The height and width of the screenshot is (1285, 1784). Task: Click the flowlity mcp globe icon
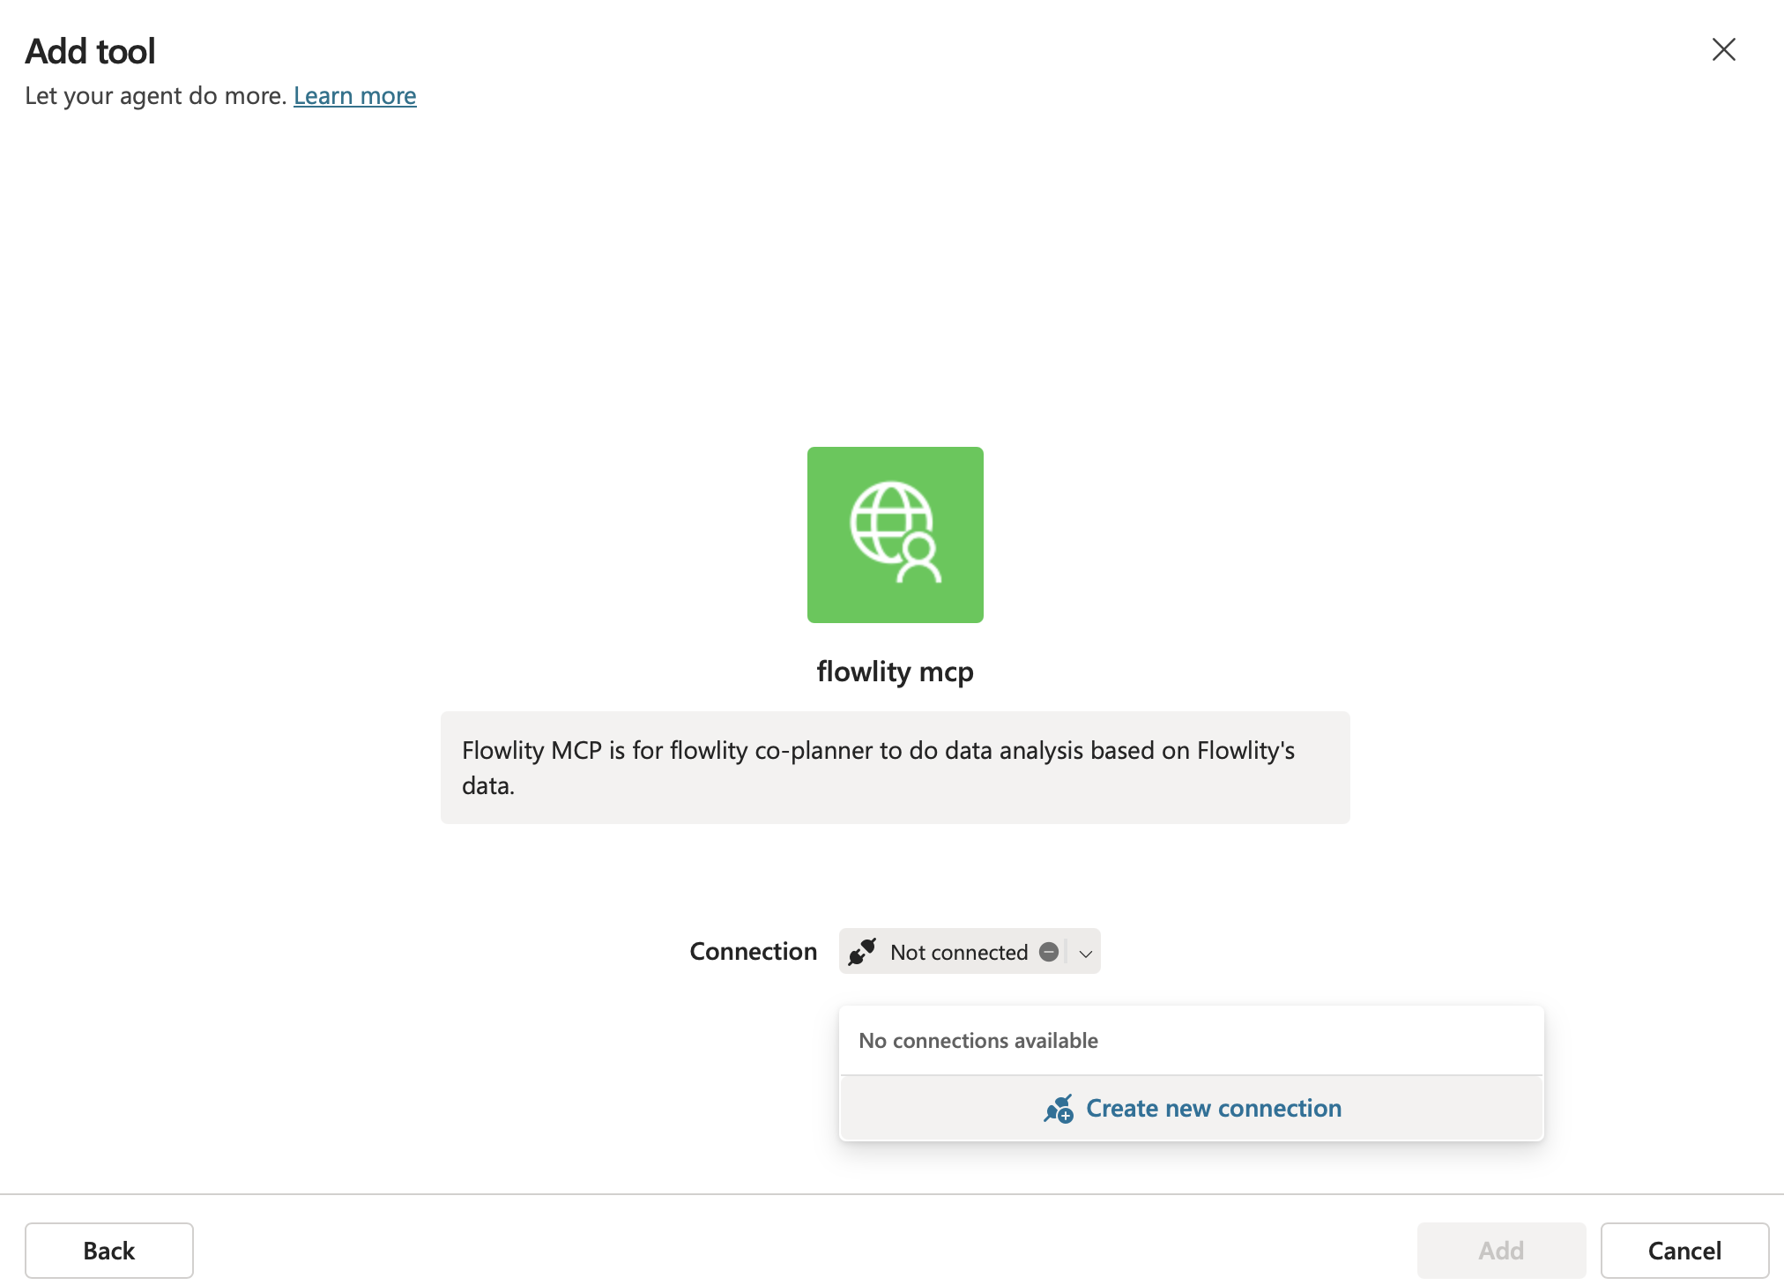point(895,534)
